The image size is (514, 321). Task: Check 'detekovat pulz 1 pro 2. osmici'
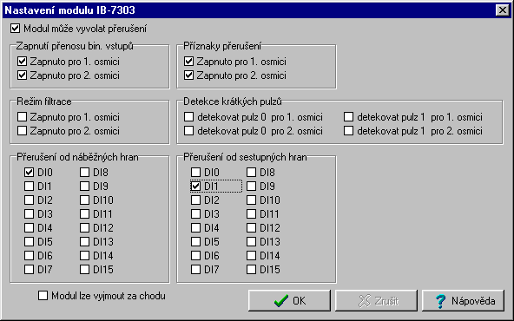tap(348, 131)
